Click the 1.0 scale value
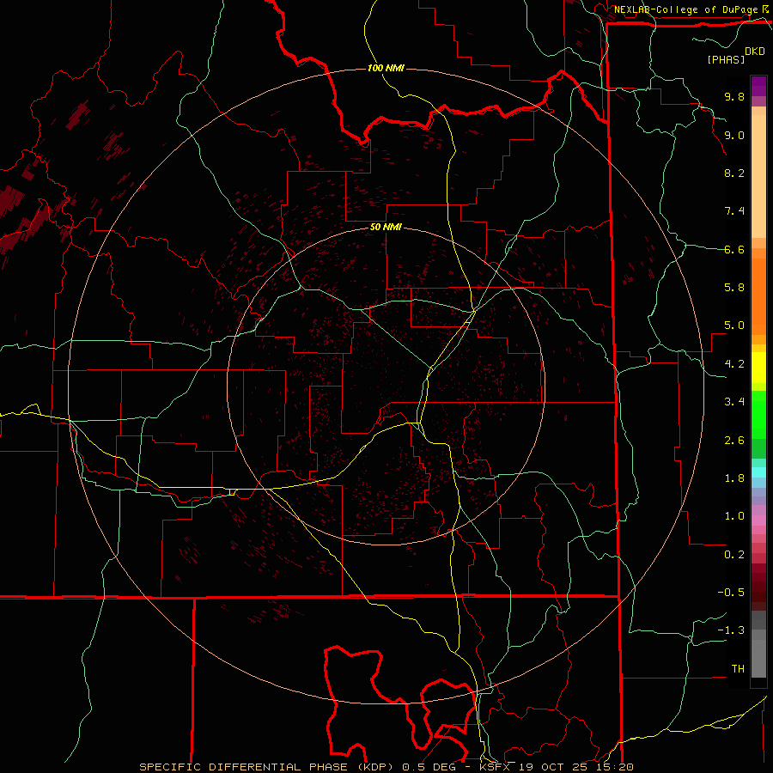773x773 pixels. [734, 516]
